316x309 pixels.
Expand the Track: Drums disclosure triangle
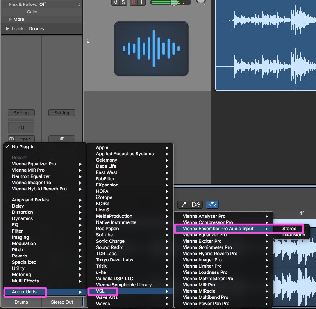(x=7, y=28)
